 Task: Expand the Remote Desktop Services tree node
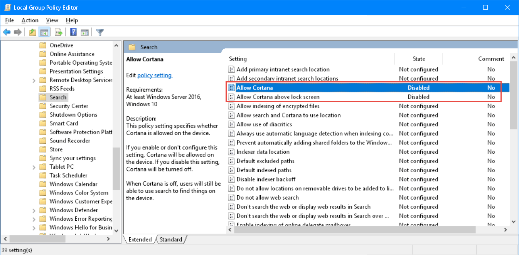pos(34,80)
